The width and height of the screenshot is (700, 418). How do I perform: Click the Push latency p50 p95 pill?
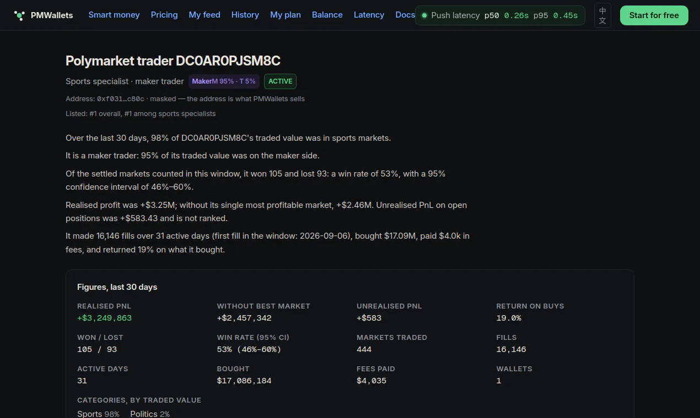[x=500, y=15]
